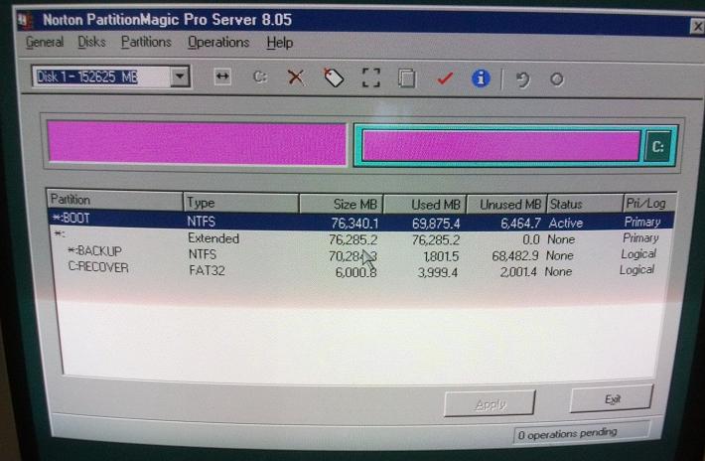This screenshot has width=705, height=461.
Task: Click the 0 operations pending status field
Action: point(581,433)
